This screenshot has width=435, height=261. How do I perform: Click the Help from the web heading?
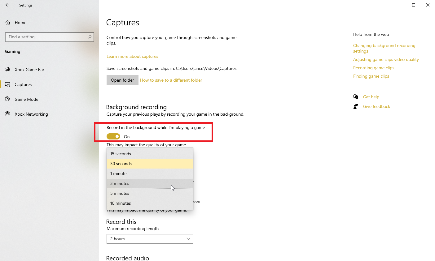pyautogui.click(x=371, y=34)
